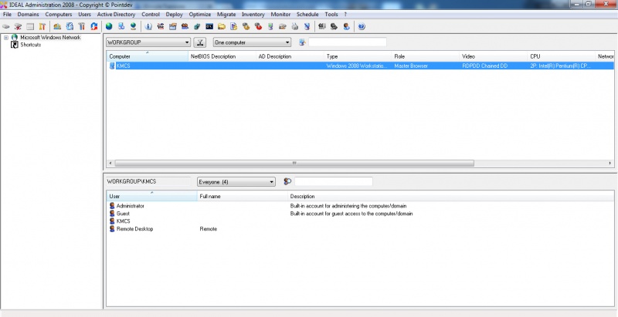
Task: Click the green network plug icon
Action: coord(270,27)
